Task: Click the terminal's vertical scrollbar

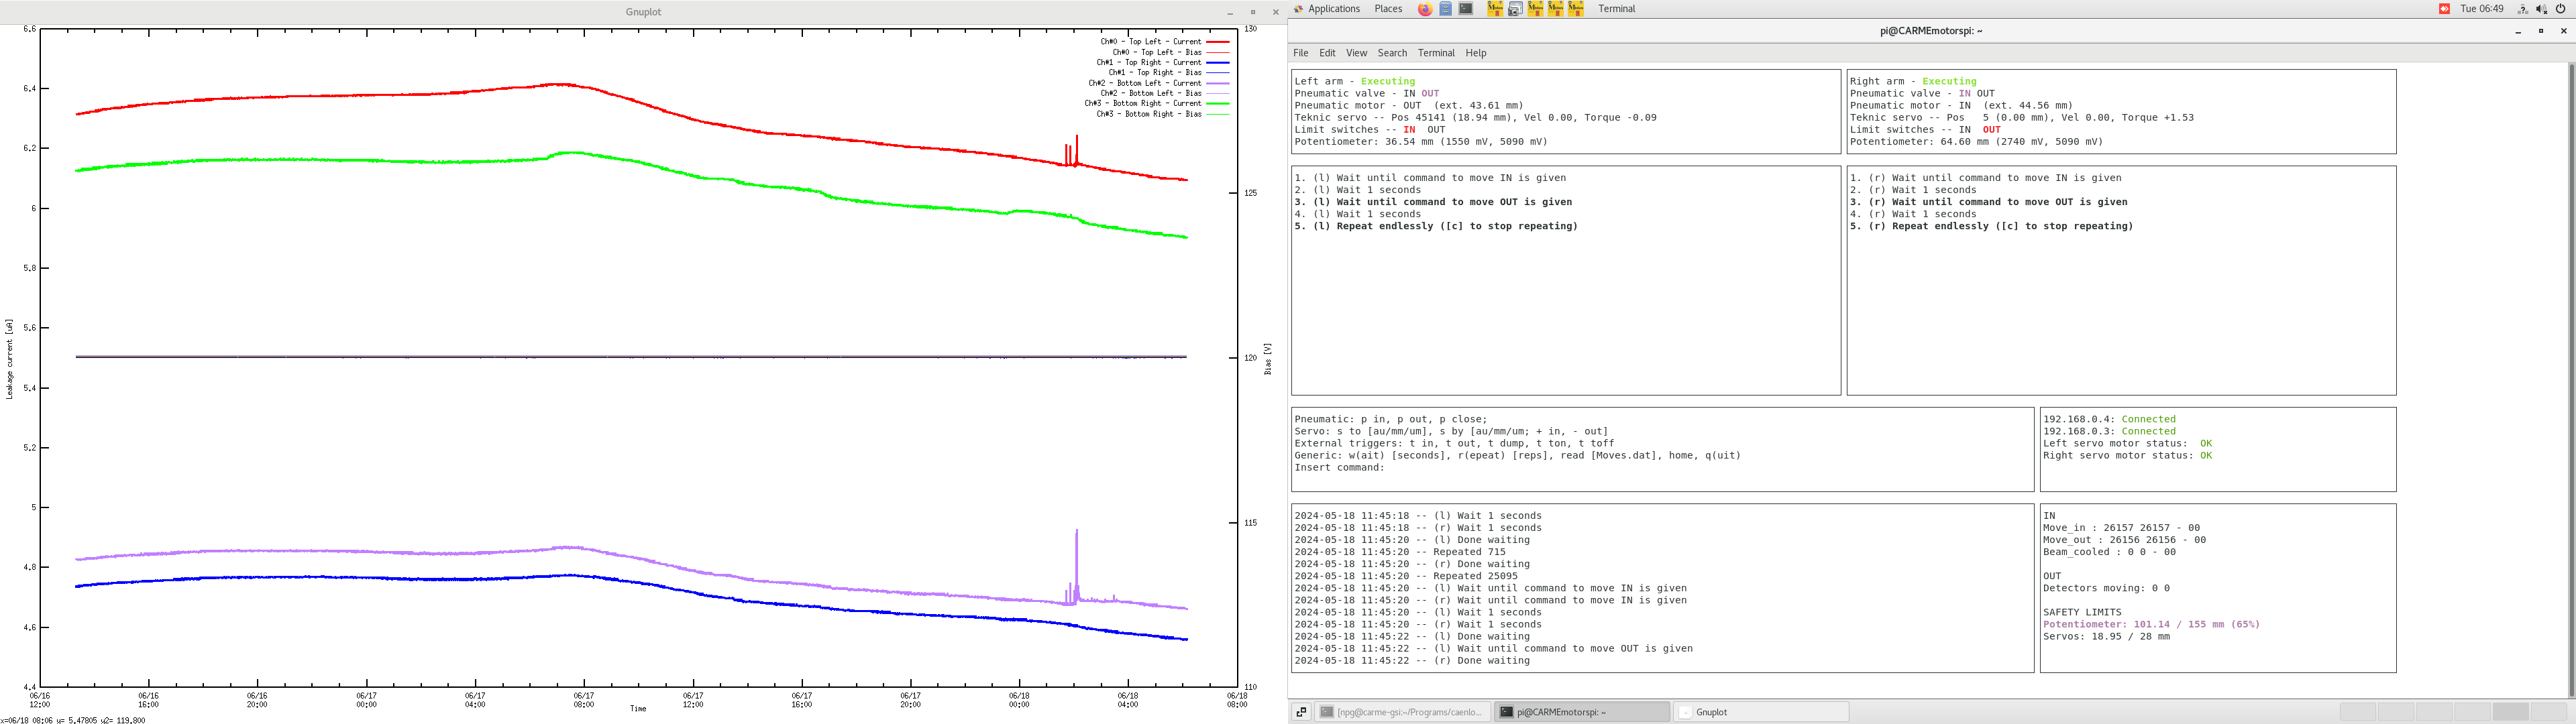Action: click(2571, 380)
